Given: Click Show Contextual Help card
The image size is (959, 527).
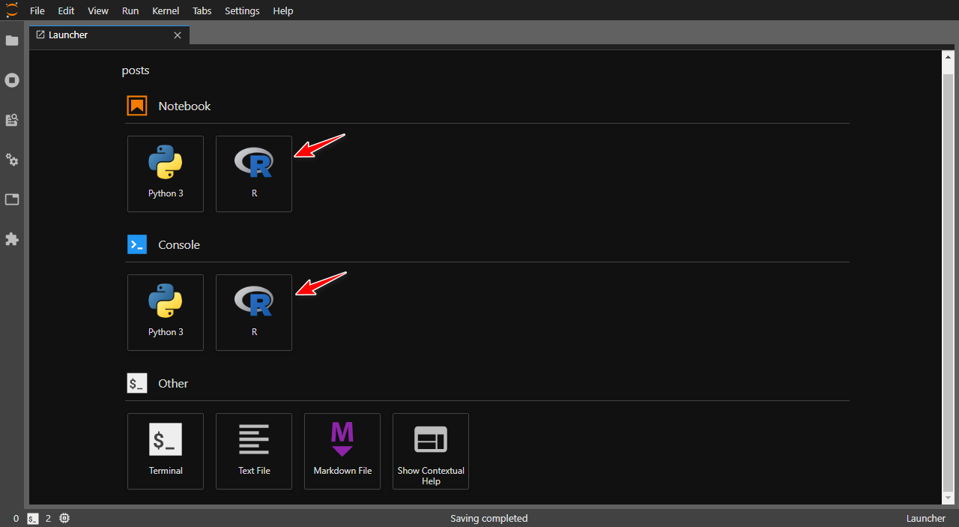Looking at the screenshot, I should [x=431, y=451].
